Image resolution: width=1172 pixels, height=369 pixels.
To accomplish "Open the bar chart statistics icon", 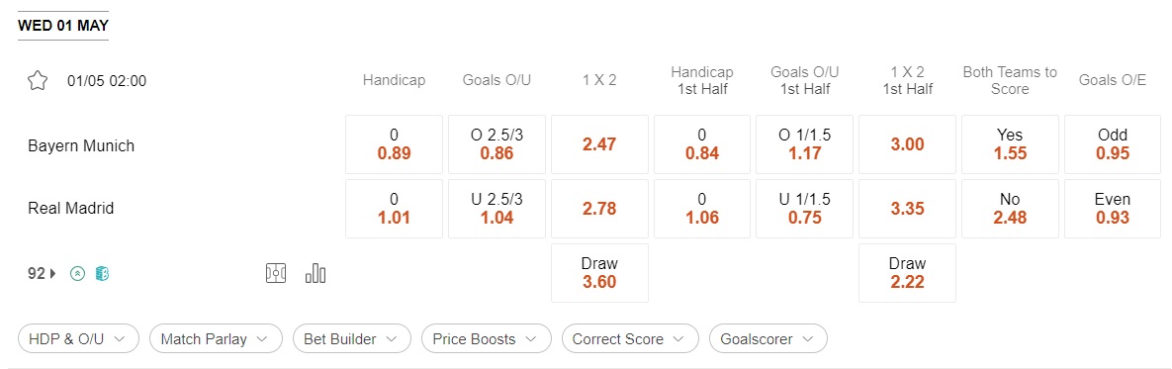I will pyautogui.click(x=316, y=273).
